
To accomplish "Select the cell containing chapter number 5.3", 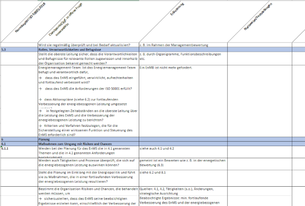I will click(18, 50).
